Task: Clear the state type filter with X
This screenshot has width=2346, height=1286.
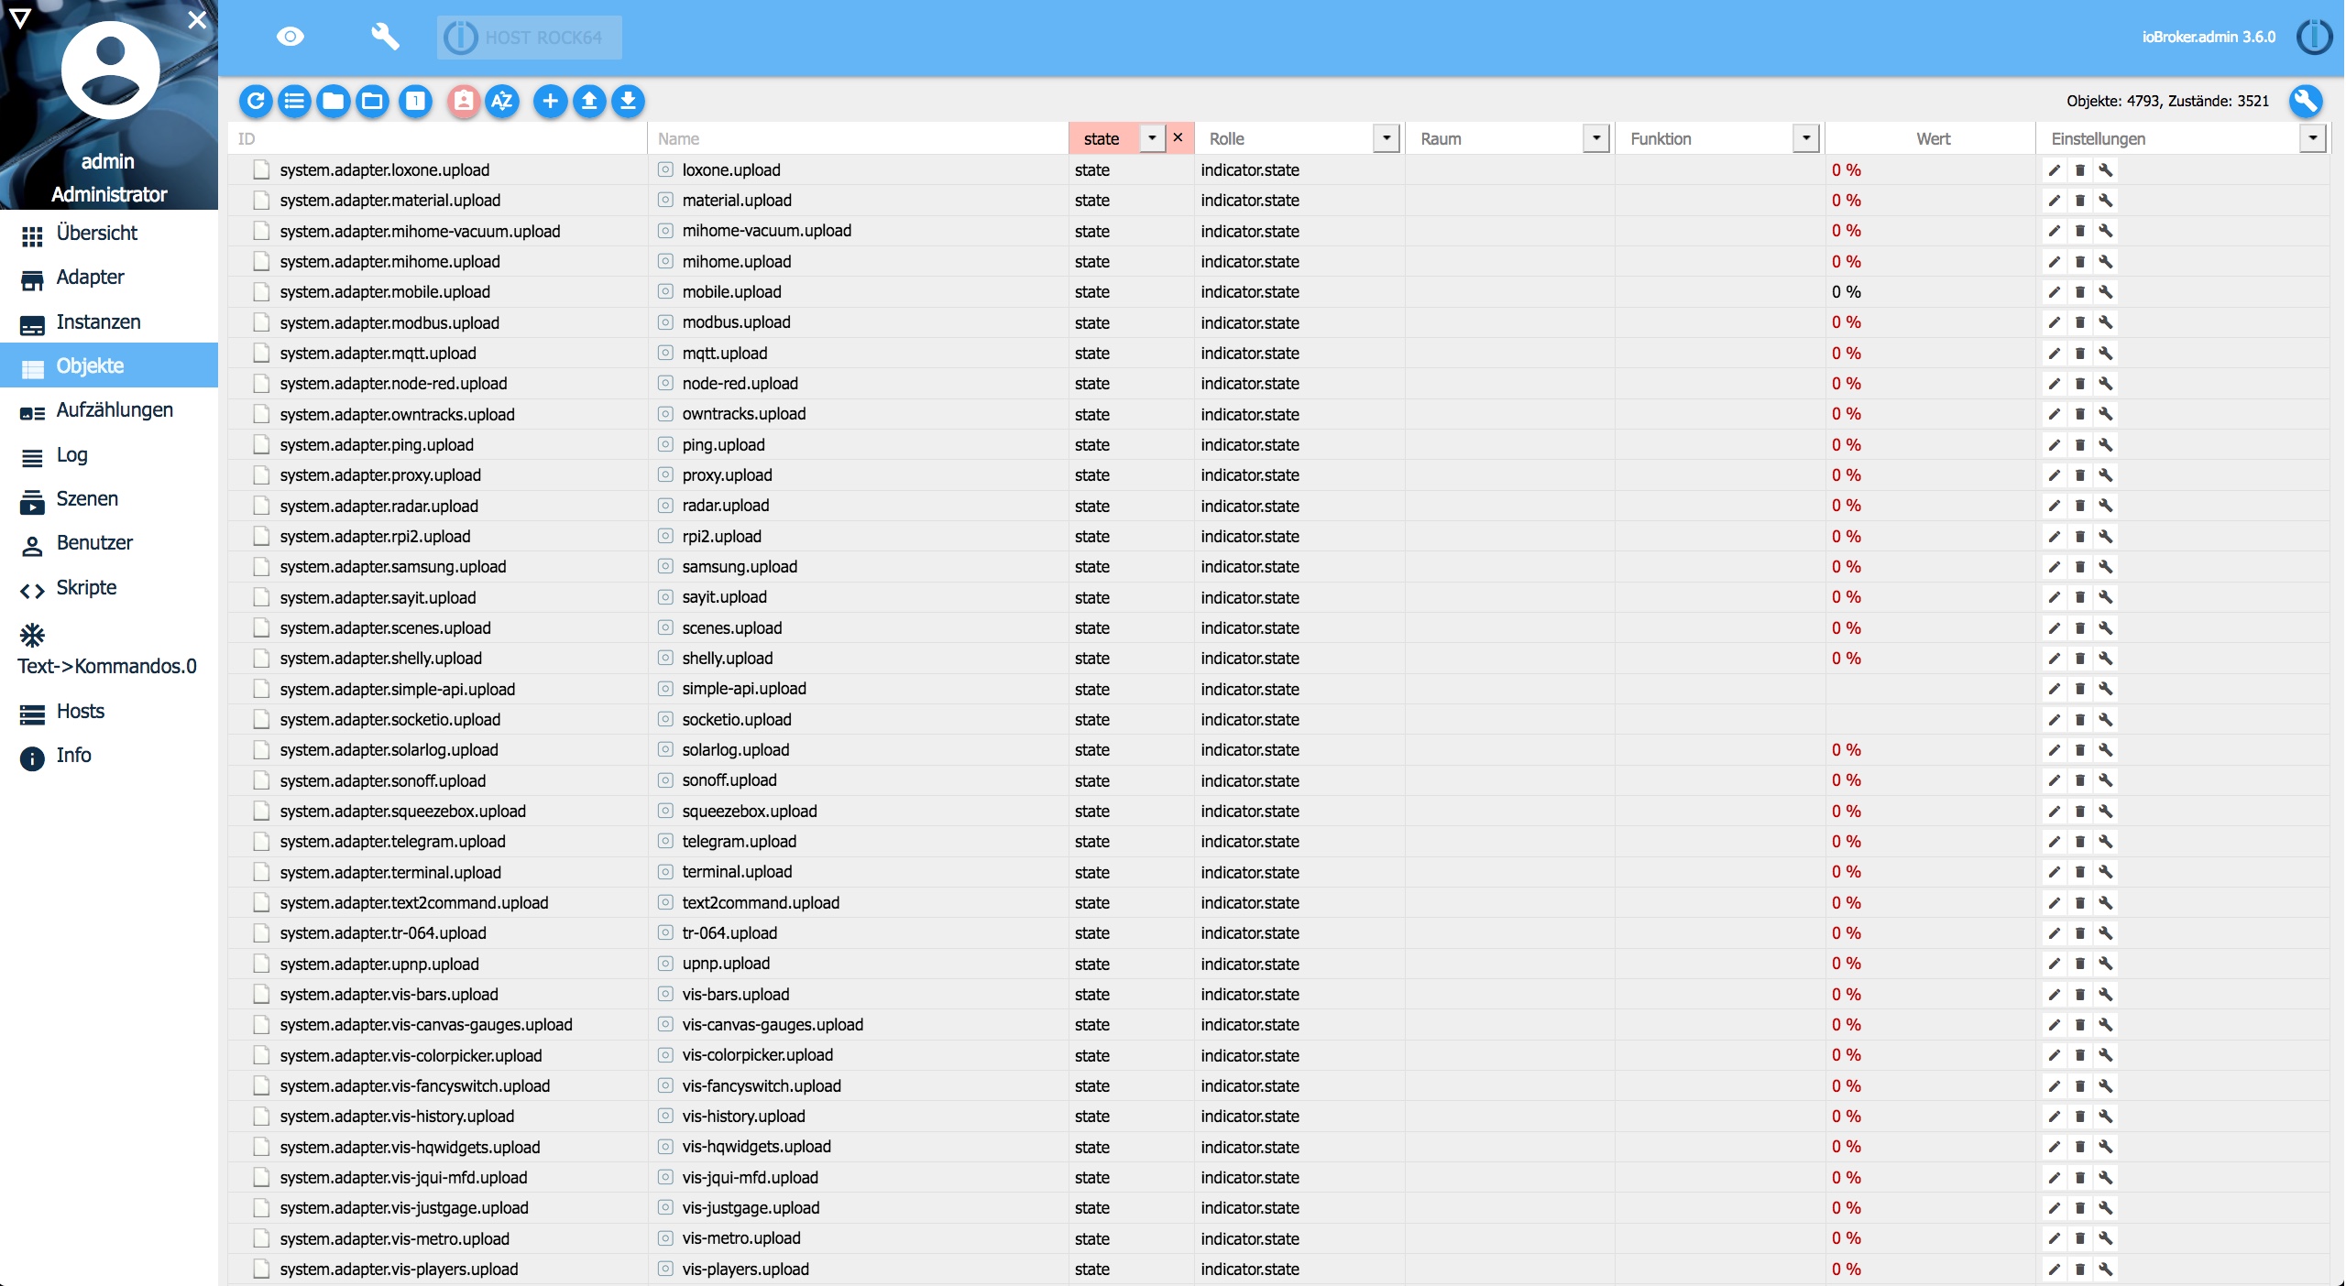Action: tap(1178, 137)
